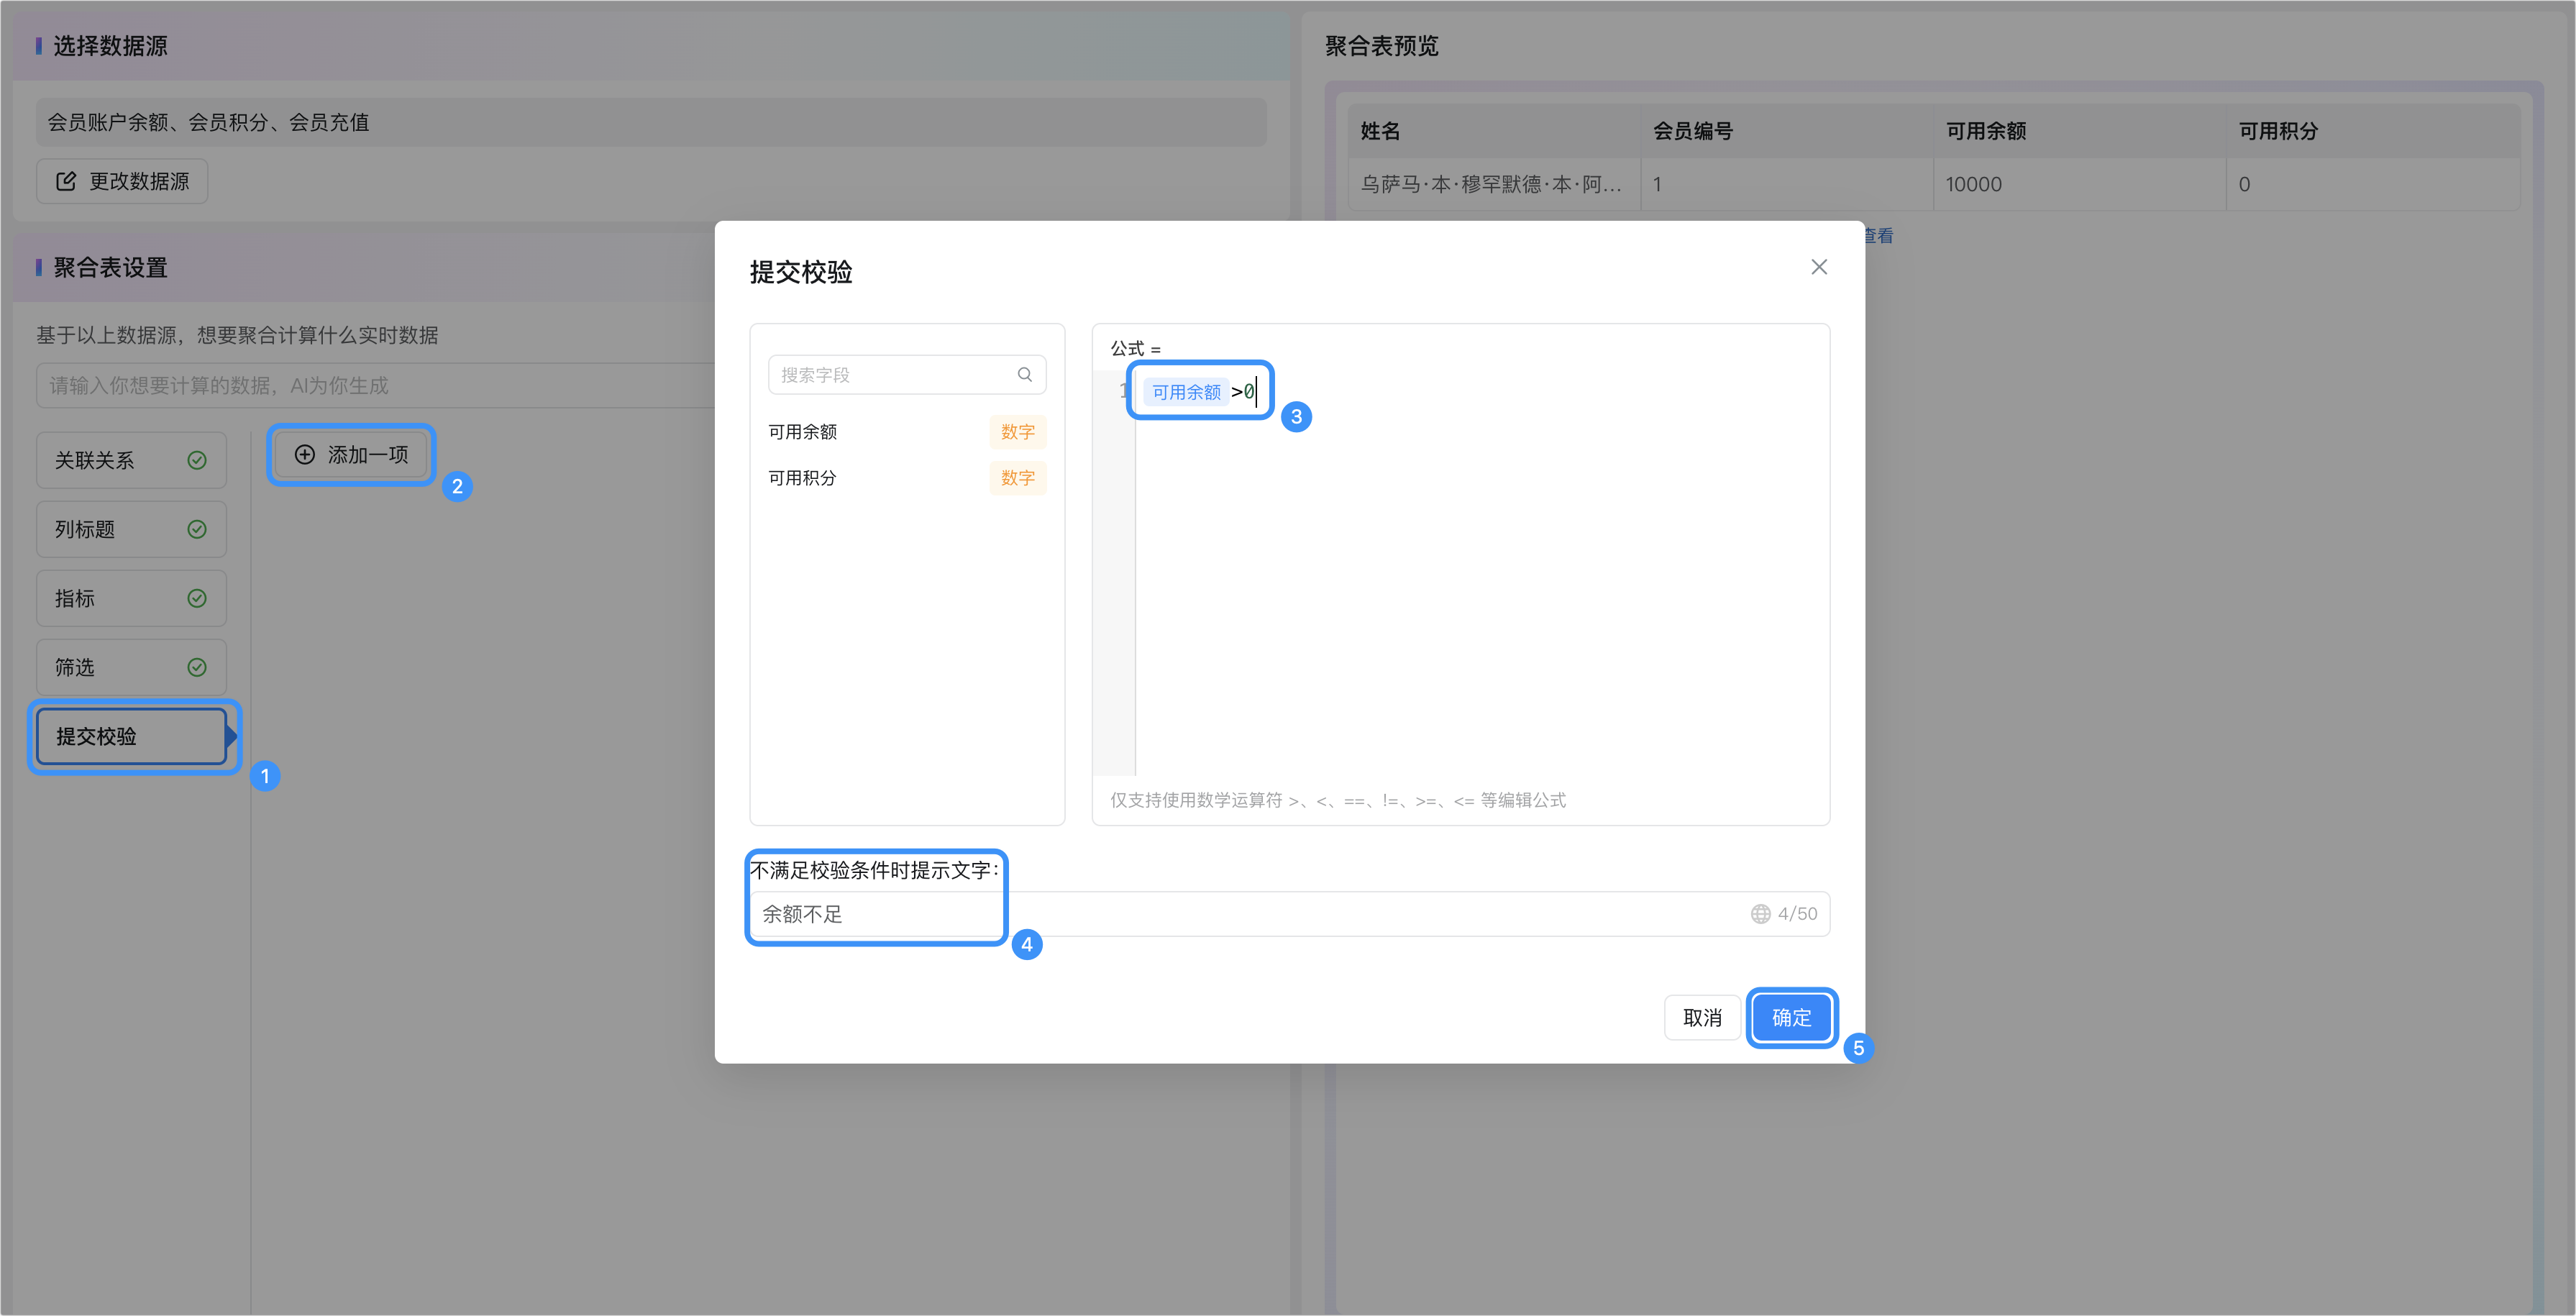Screen dimensions: 2576x1316
Task: Confirm with the 确定 button
Action: (1791, 1018)
